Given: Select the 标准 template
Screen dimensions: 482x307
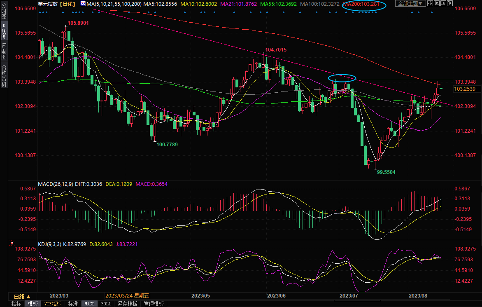Looking at the screenshot, I should point(73,304).
